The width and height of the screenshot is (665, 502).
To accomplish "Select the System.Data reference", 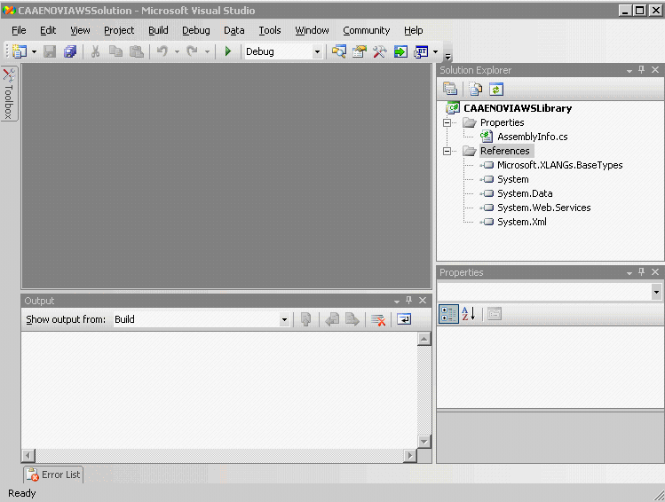I will tap(525, 193).
